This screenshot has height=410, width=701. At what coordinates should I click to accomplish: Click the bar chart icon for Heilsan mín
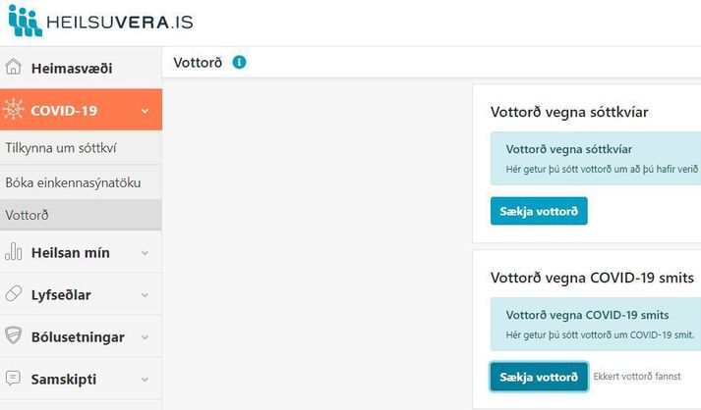pos(14,251)
